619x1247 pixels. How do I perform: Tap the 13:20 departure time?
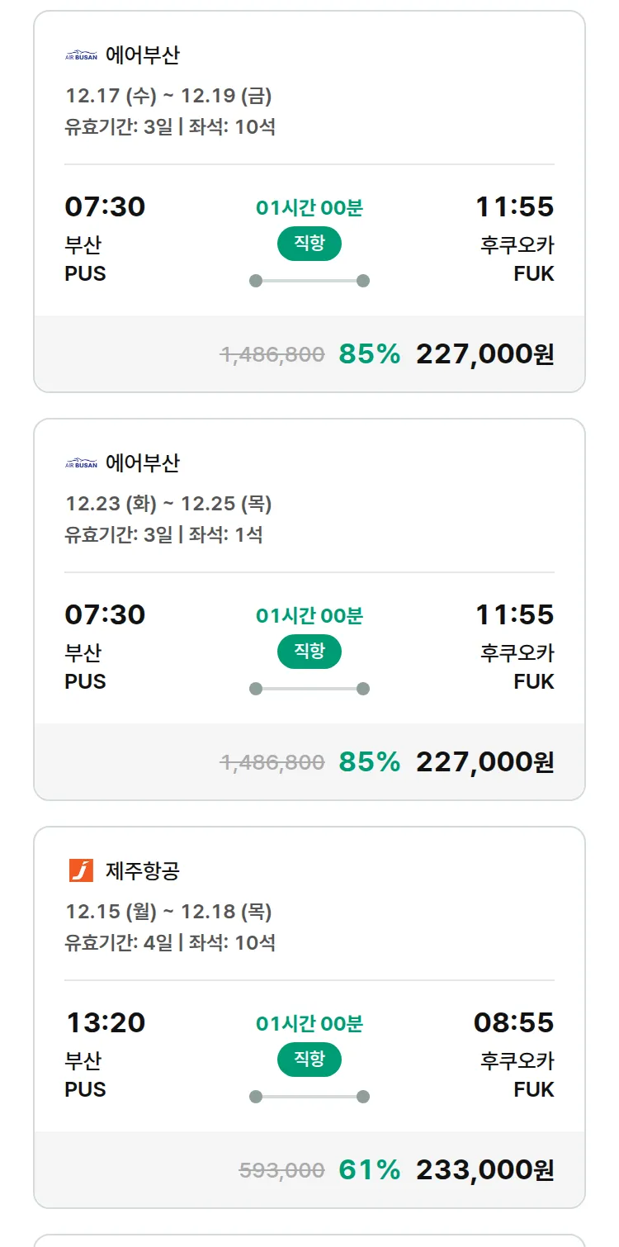click(x=106, y=1022)
